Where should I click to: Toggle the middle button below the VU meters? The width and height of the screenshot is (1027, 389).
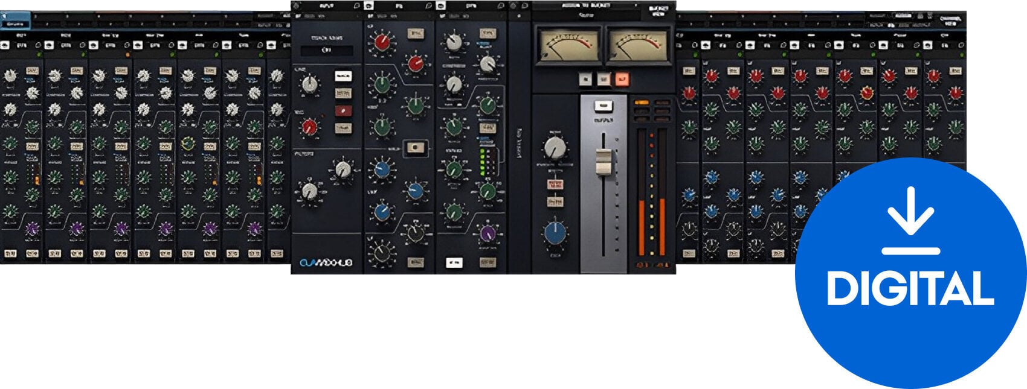pos(604,79)
